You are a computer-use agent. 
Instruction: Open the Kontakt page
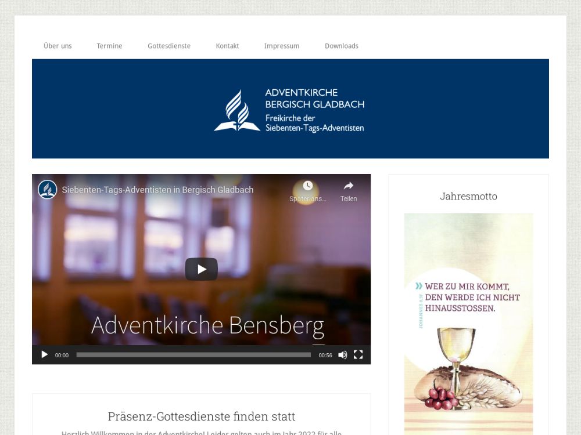tap(228, 46)
